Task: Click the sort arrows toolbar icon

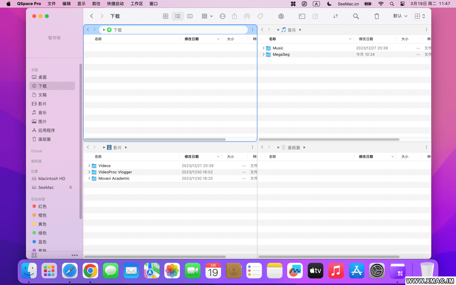Action: click(335, 16)
